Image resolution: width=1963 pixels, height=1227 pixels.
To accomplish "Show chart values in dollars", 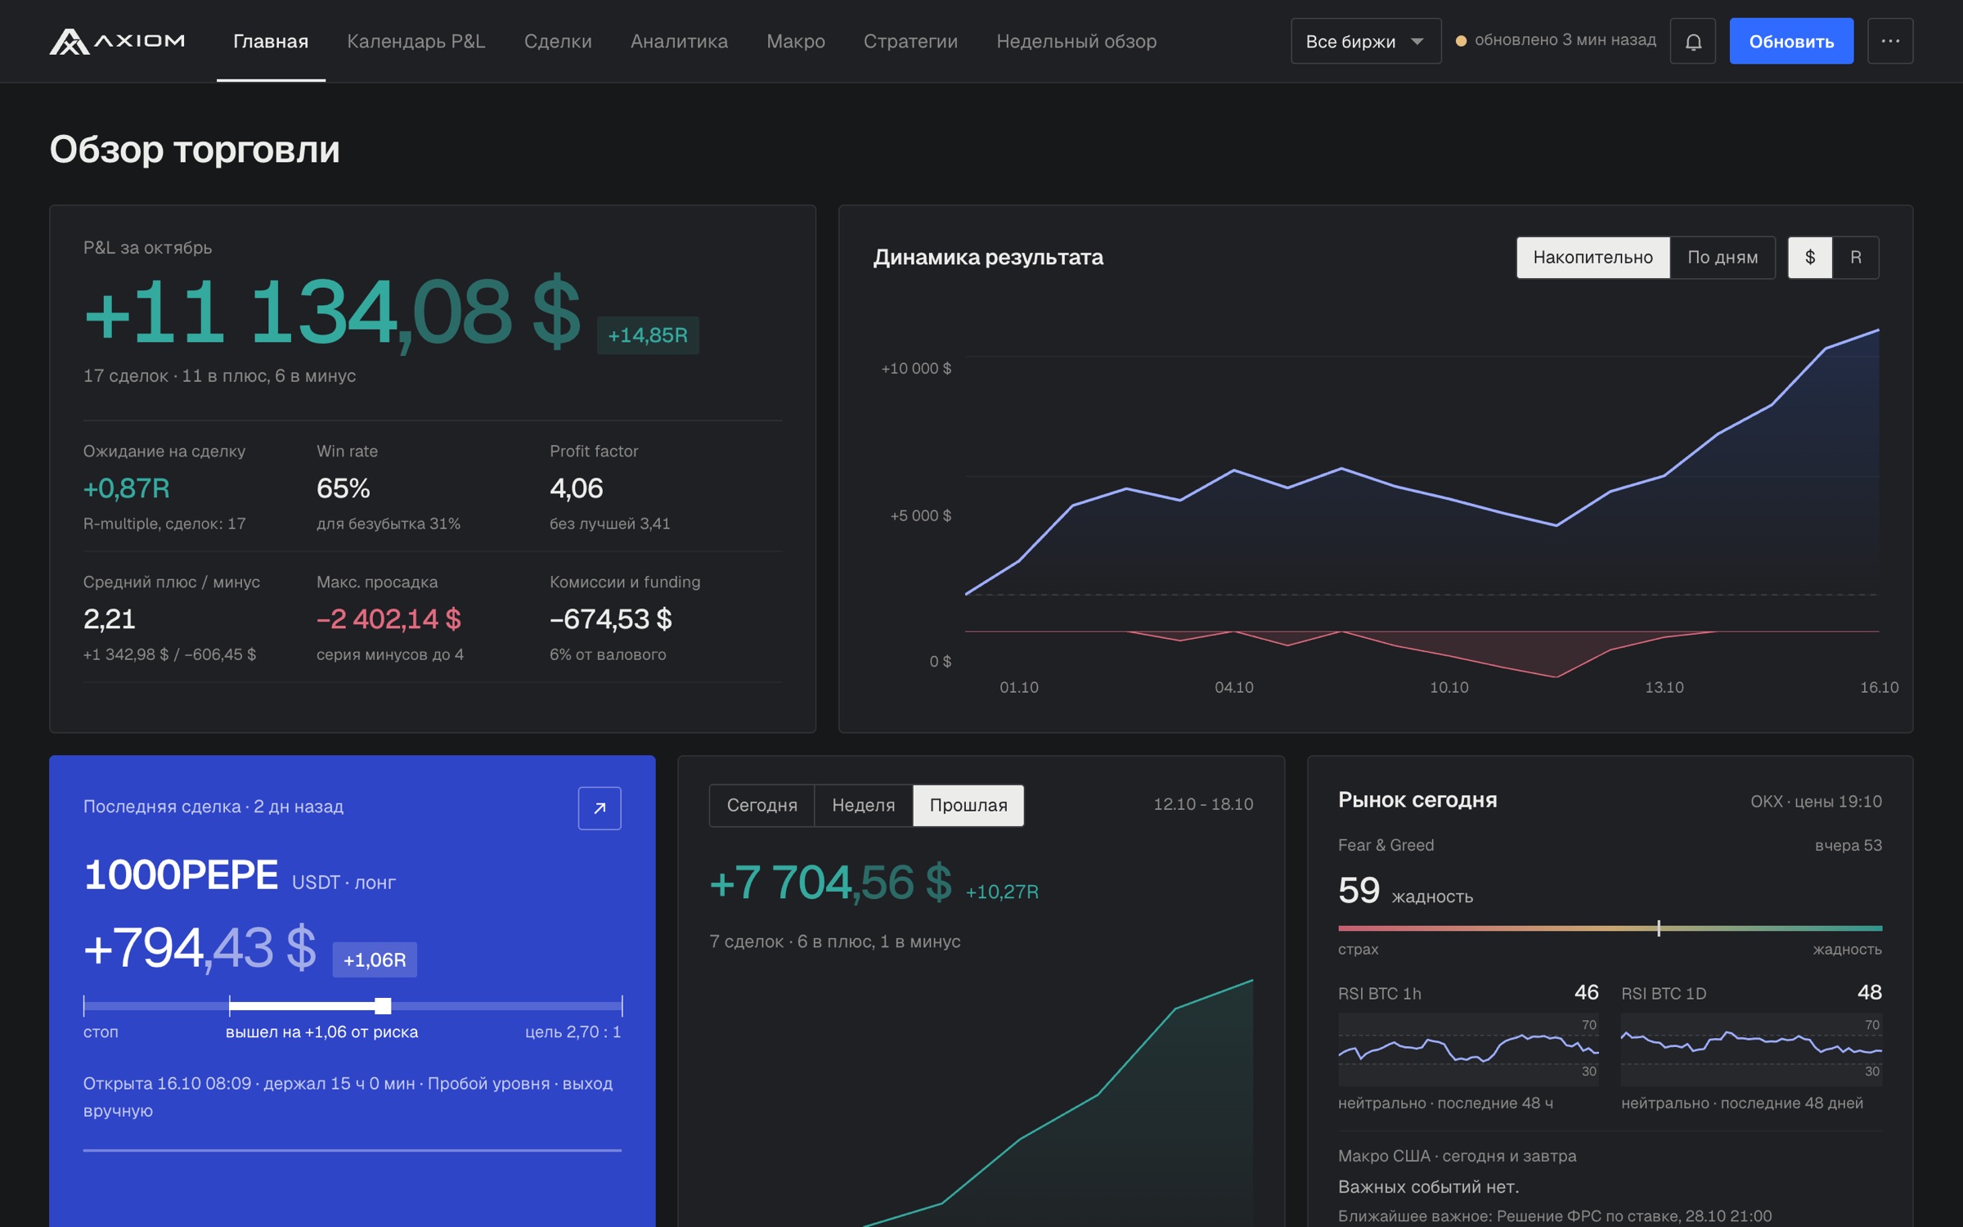I will pyautogui.click(x=1809, y=258).
